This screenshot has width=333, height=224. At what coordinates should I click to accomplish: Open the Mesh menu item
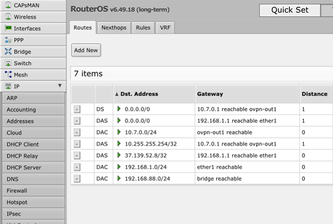[33, 74]
